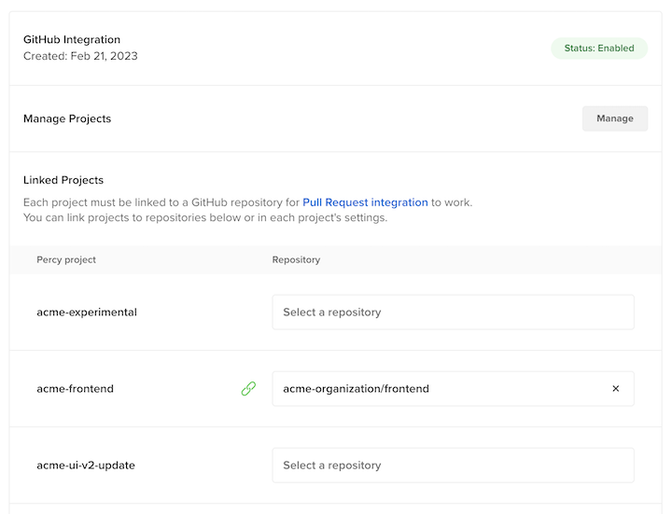This screenshot has height=514, width=672.
Task: Select the acme-ui-v2-update project name
Action: point(86,465)
